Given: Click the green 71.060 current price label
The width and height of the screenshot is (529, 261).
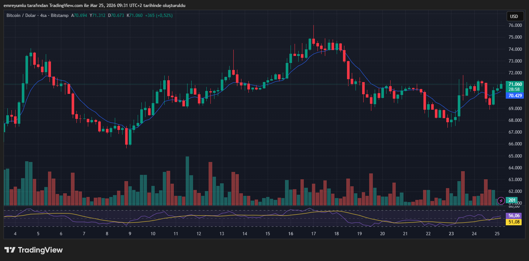Looking at the screenshot, I should click(515, 84).
